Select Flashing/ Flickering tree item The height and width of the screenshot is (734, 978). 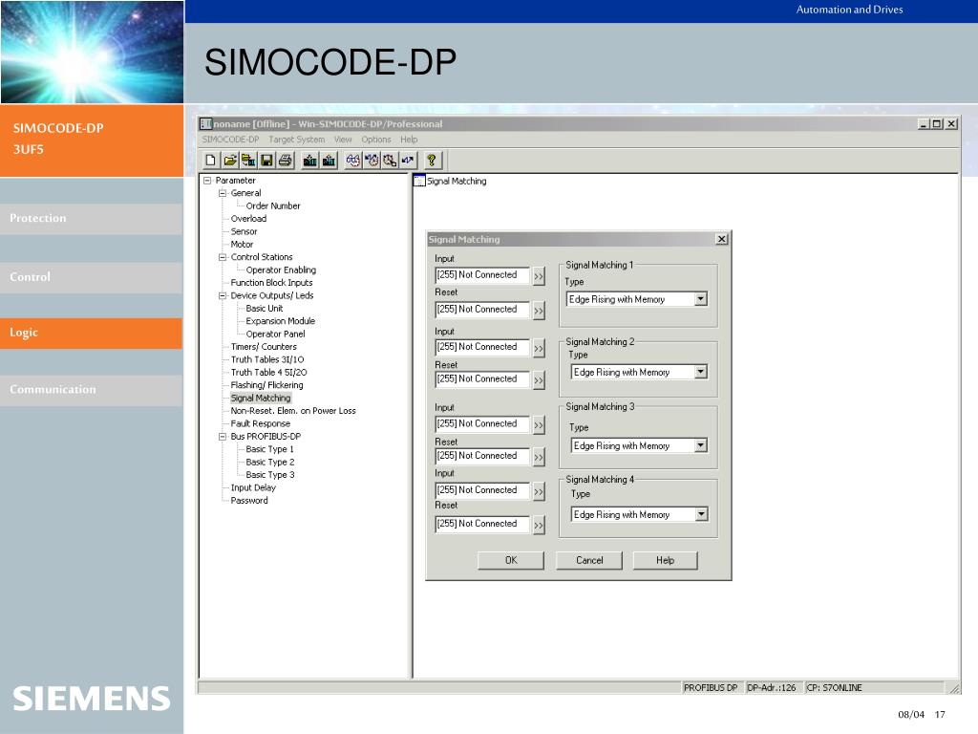click(x=266, y=385)
